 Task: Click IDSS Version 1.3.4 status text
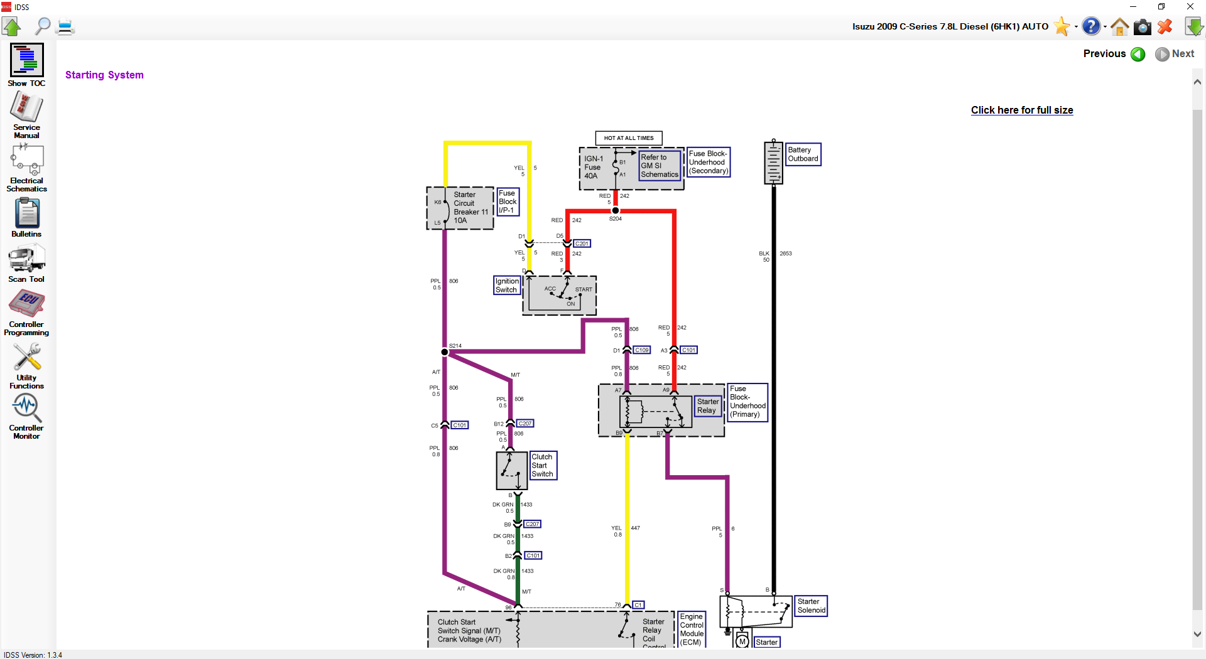coord(33,655)
